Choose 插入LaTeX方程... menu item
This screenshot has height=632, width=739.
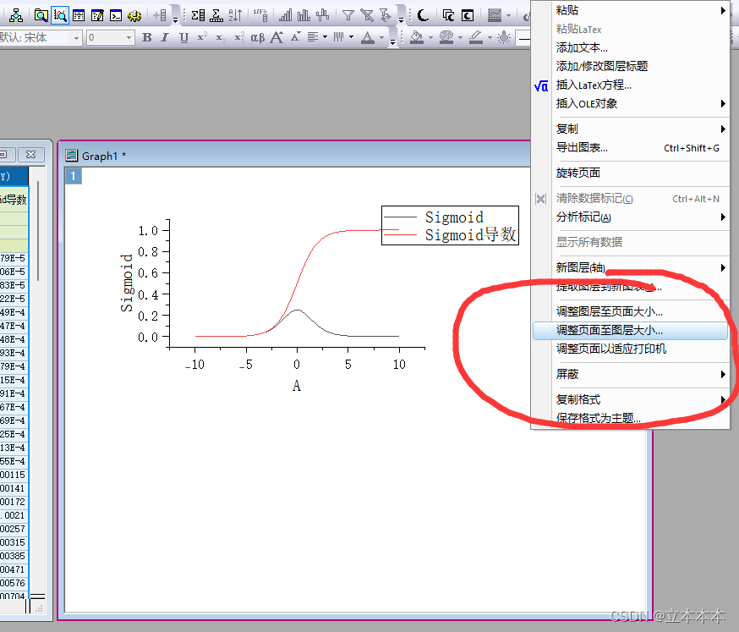pyautogui.click(x=631, y=85)
